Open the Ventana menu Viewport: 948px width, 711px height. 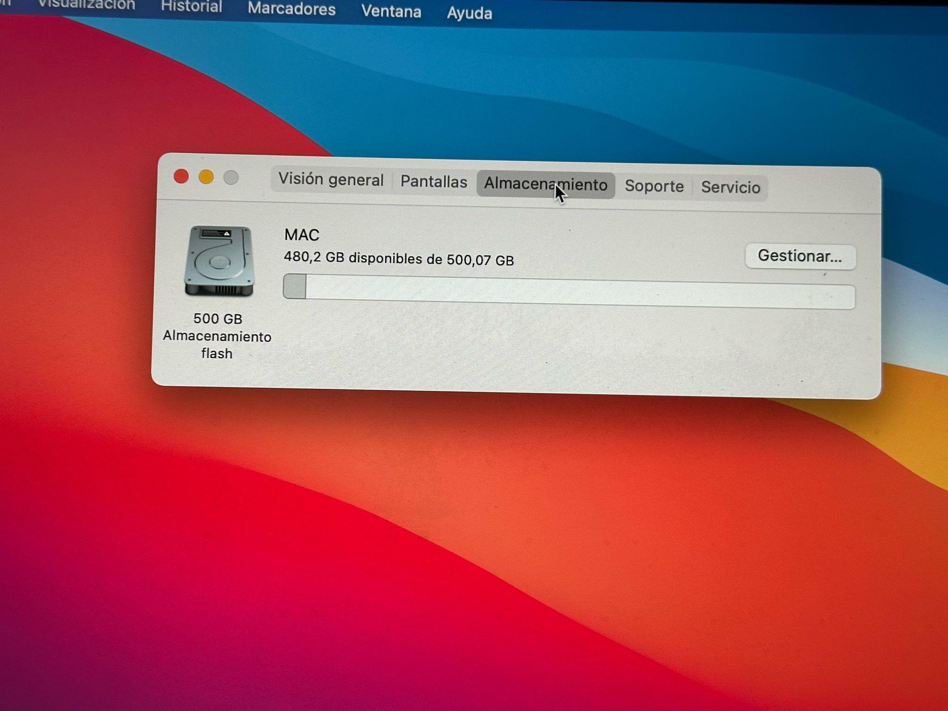391,11
